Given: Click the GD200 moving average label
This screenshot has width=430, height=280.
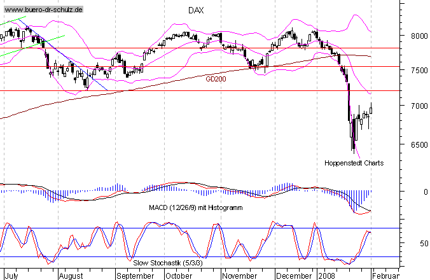Looking at the screenshot, I should pos(216,79).
